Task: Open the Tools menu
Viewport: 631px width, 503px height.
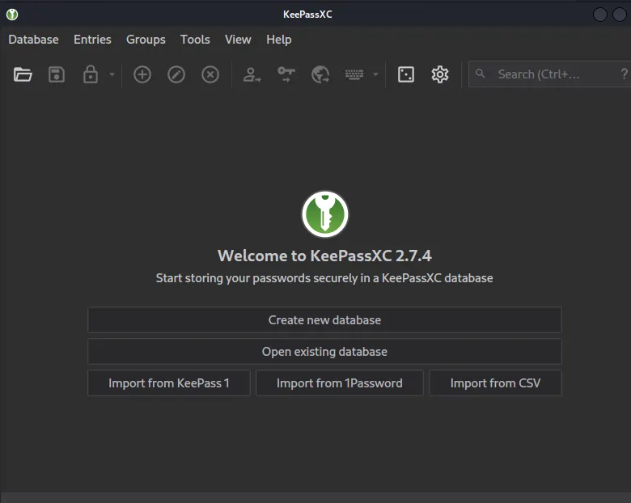Action: pyautogui.click(x=195, y=40)
